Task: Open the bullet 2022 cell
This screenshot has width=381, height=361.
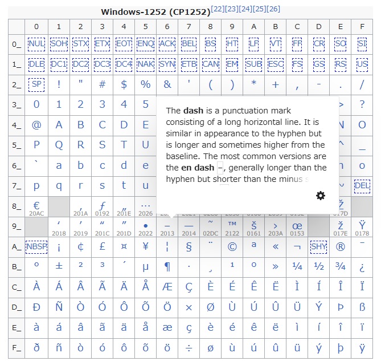Action: click(x=146, y=227)
